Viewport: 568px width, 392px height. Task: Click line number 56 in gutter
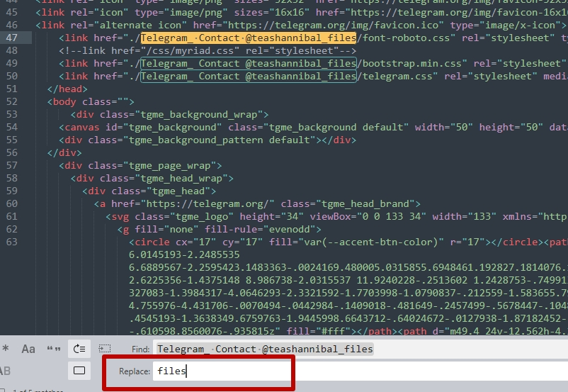pyautogui.click(x=11, y=152)
